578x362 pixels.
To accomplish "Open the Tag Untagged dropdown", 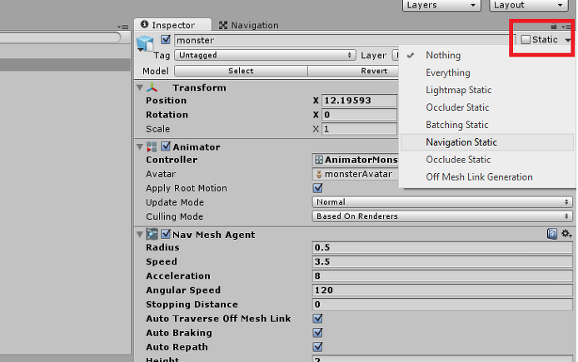I will click(266, 55).
